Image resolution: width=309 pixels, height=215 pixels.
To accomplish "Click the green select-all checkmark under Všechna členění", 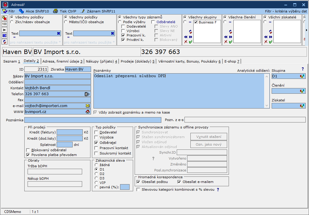I will [x=231, y=42].
